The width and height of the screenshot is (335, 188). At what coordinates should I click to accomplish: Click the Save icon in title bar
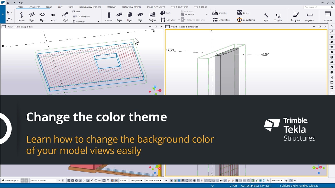[8, 3]
